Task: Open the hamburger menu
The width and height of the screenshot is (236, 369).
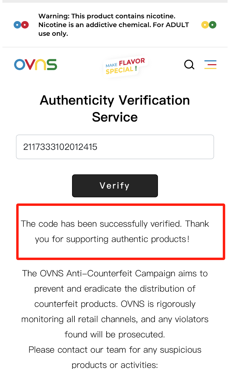Action: click(x=210, y=64)
